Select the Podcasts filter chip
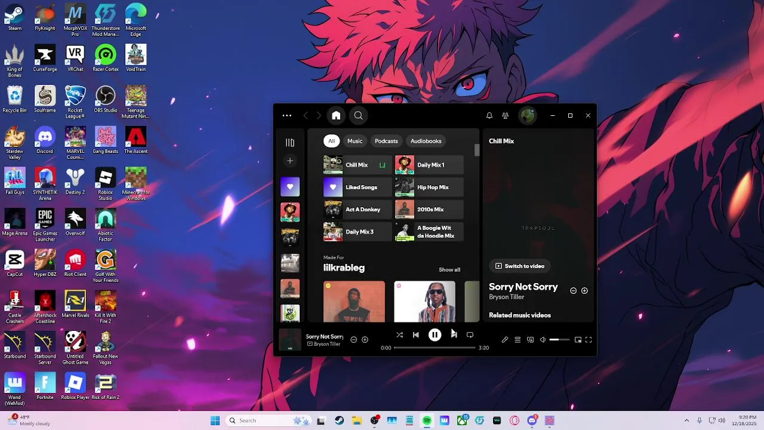Viewport: 764px width, 430px height. click(386, 141)
